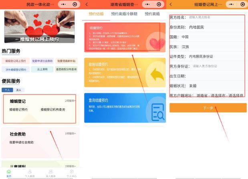This screenshot has width=248, height=179.
Task: Click the 热门服务 section heading
Action: click(11, 51)
